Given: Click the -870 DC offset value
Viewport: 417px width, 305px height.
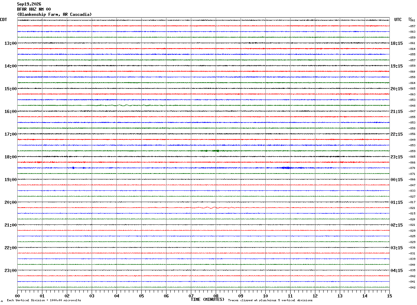Looking at the screenshot, I should [412, 168].
